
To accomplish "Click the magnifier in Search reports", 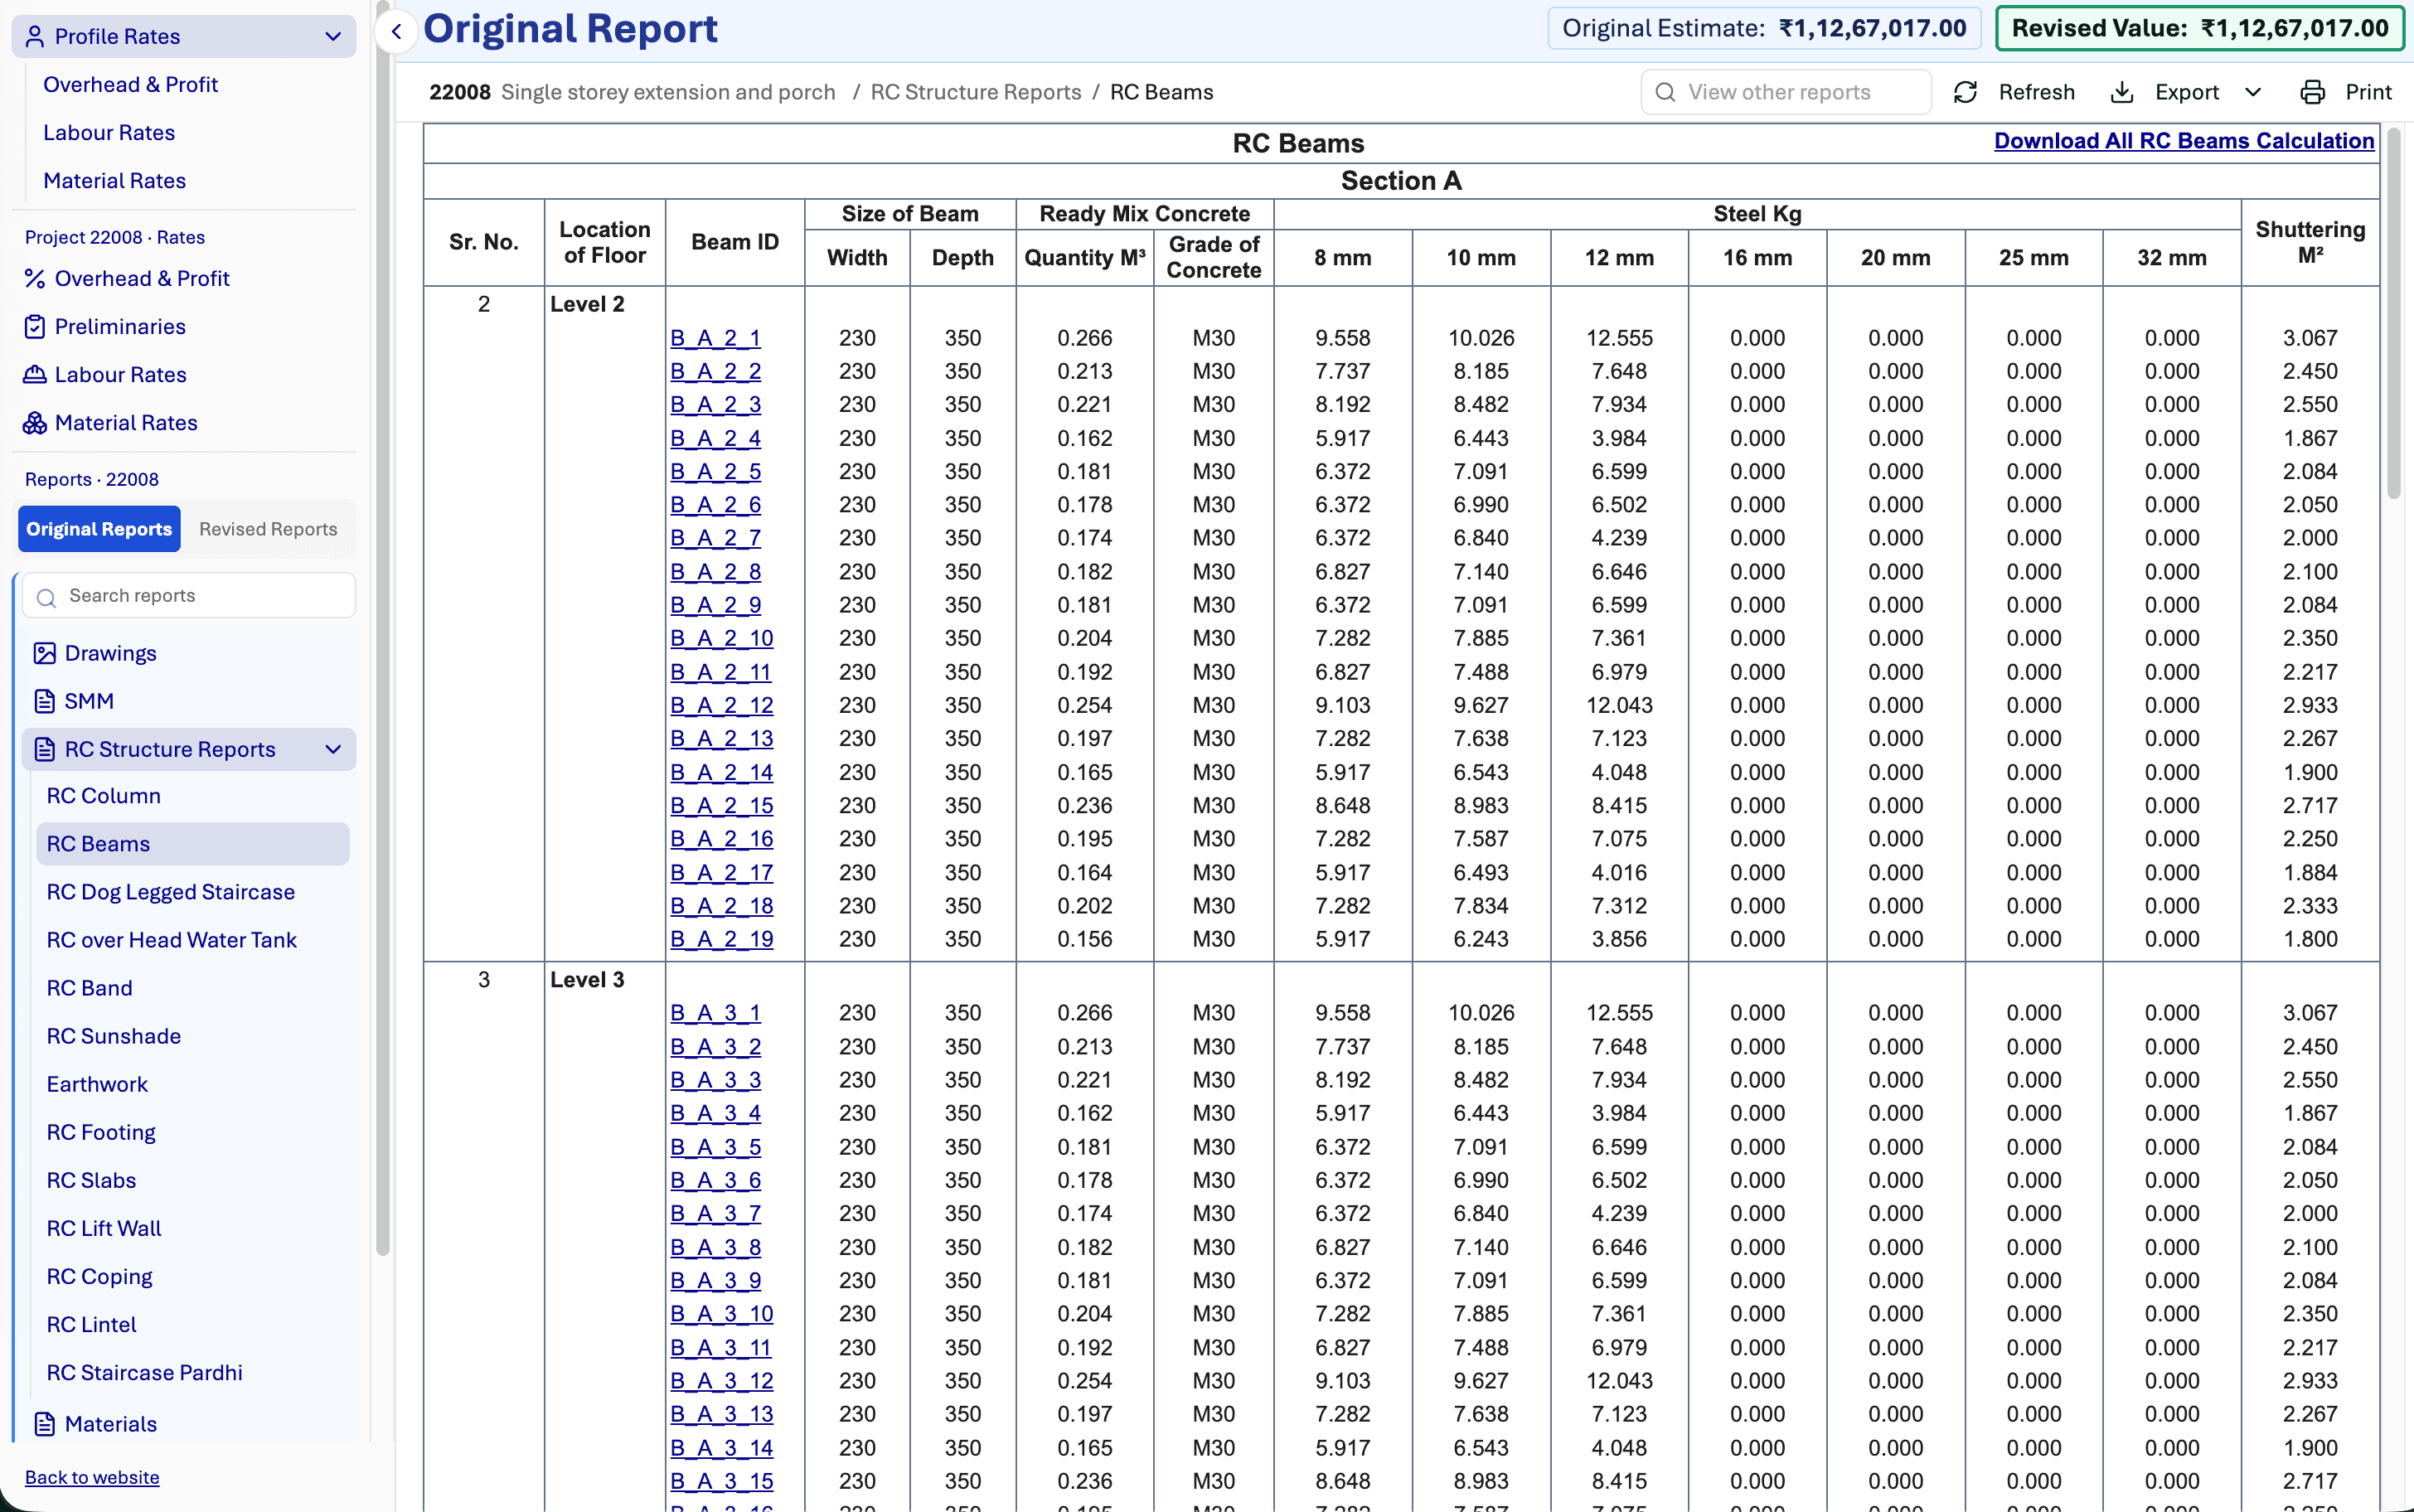I will point(46,597).
